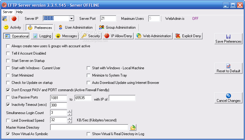245x140 pixels.
Task: Switch to the Logging sub-tab
Action: [42, 36]
